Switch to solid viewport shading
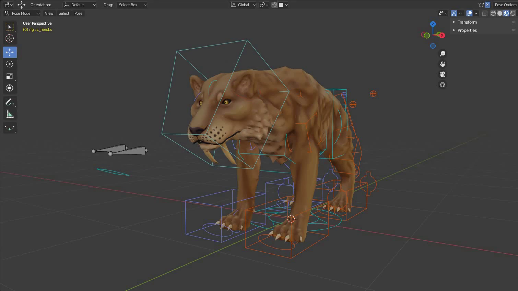Image resolution: width=518 pixels, height=291 pixels. point(500,13)
